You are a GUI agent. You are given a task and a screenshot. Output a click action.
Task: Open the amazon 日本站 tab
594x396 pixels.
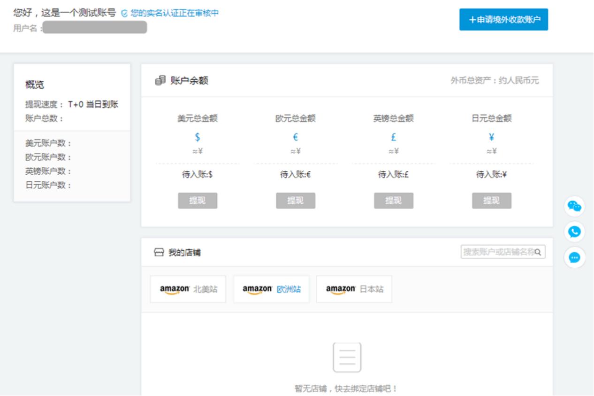coord(353,289)
